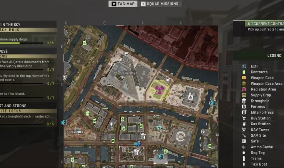Pick the exfil marker east of City Hall

[212, 103]
